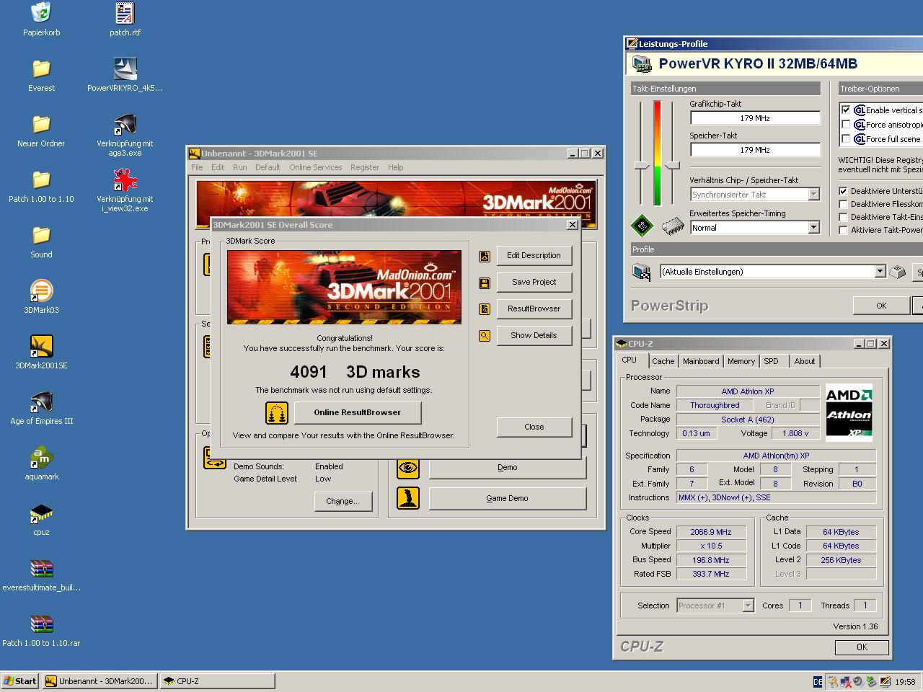Launch Age of Empires III shortcut
923x692 pixels.
[41, 402]
